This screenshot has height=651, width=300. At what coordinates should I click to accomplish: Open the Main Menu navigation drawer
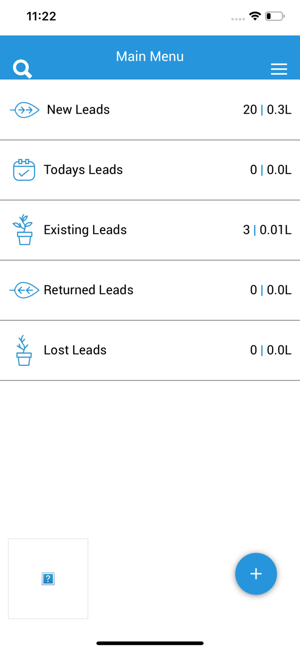click(279, 69)
